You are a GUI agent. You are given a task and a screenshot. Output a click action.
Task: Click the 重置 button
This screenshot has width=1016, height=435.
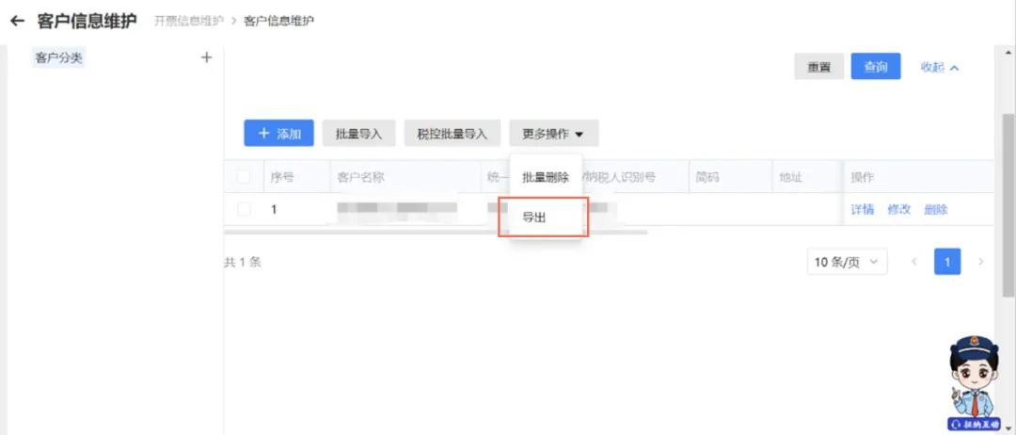tap(819, 67)
